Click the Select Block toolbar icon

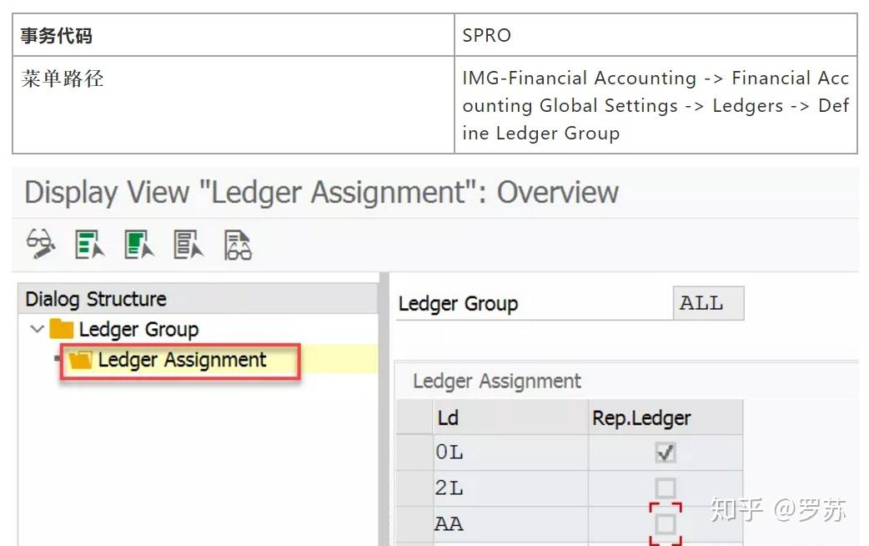click(139, 245)
